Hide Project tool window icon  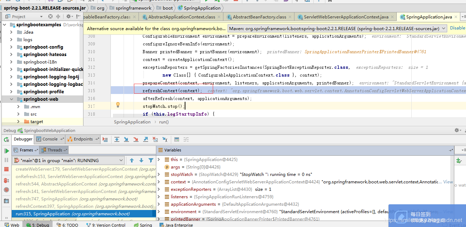click(x=77, y=16)
